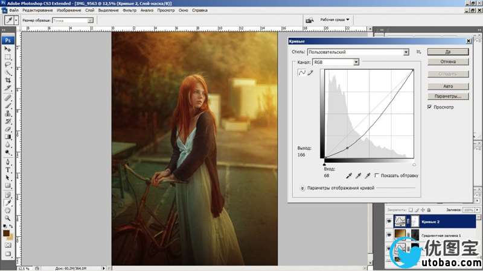The width and height of the screenshot is (483, 271).
Task: Cancel with the Отмена button
Action: 448,61
